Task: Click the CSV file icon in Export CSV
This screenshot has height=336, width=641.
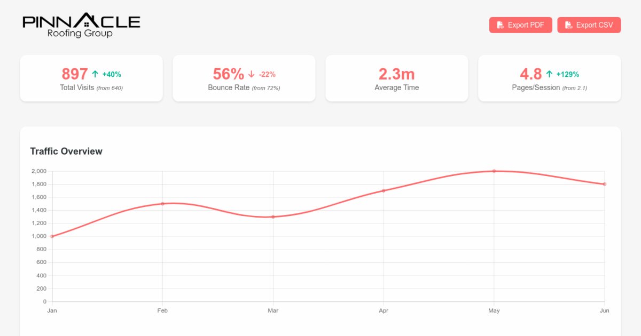Action: 568,25
